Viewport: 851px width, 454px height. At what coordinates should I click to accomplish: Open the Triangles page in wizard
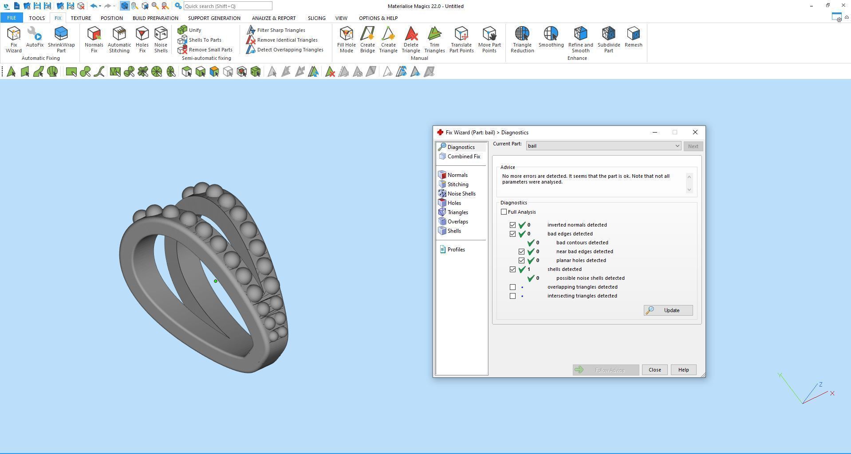point(453,212)
